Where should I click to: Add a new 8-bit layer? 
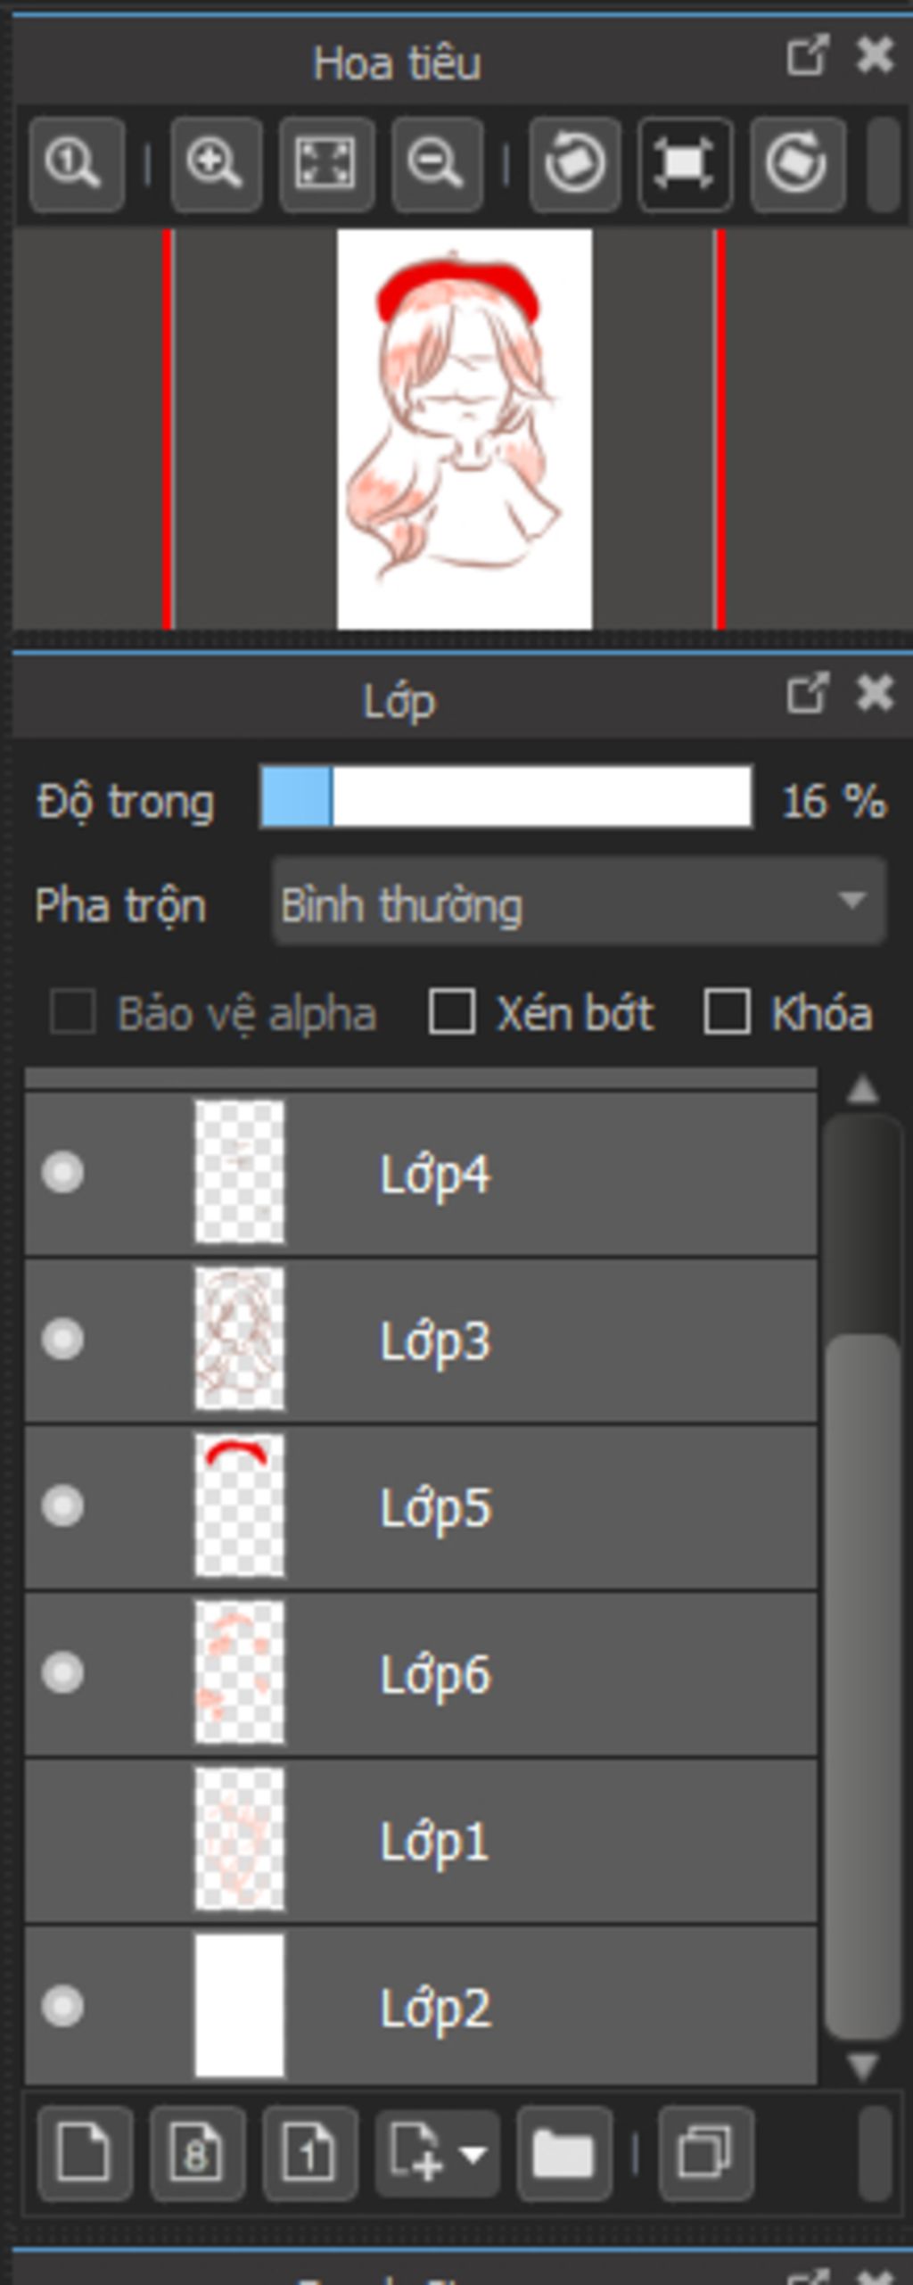coord(198,2154)
